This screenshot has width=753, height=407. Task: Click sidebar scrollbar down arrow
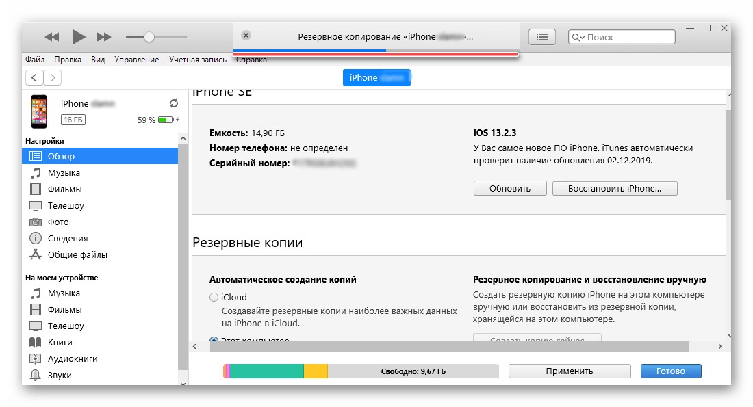183,383
